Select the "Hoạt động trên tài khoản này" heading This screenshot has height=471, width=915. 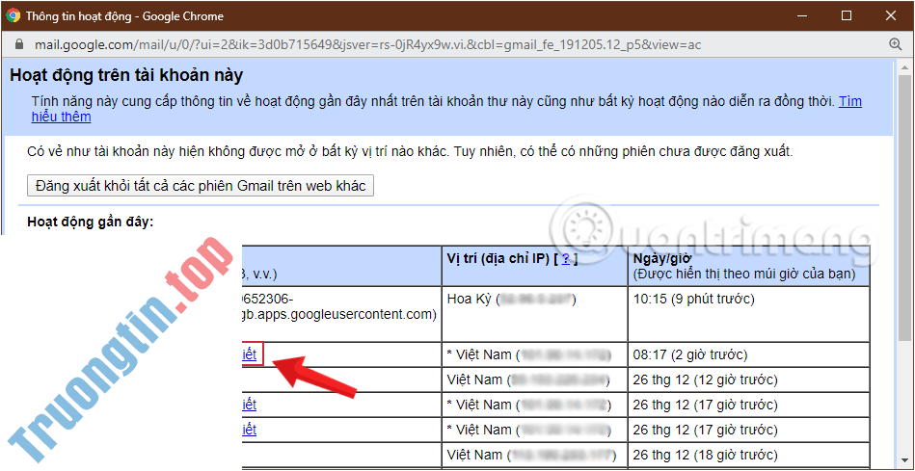[126, 75]
